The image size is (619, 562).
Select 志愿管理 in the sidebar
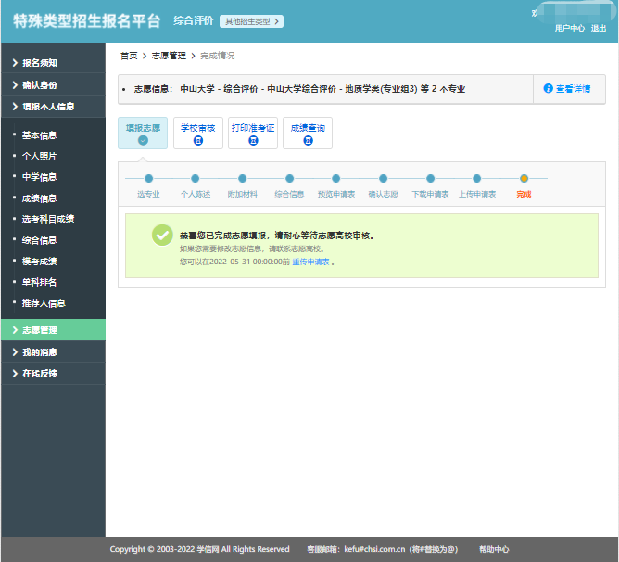click(54, 329)
